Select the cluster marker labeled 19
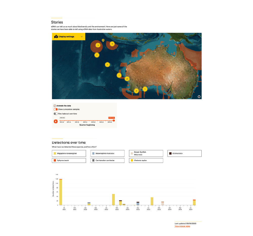Screen dimensions: 253x236 tap(98, 45)
